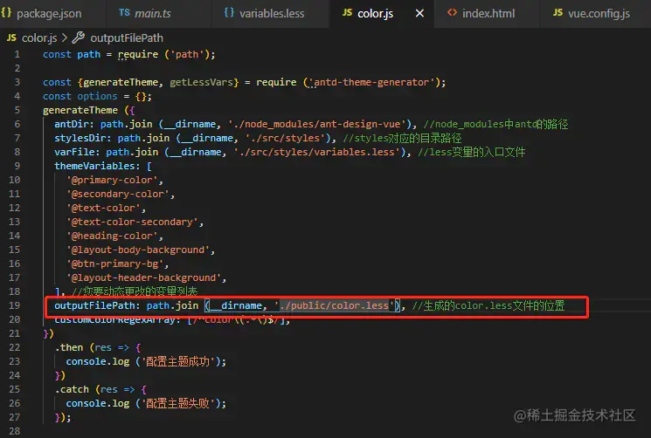Image resolution: width=651 pixels, height=438 pixels.
Task: Open the main.ts tab
Action: 152,13
